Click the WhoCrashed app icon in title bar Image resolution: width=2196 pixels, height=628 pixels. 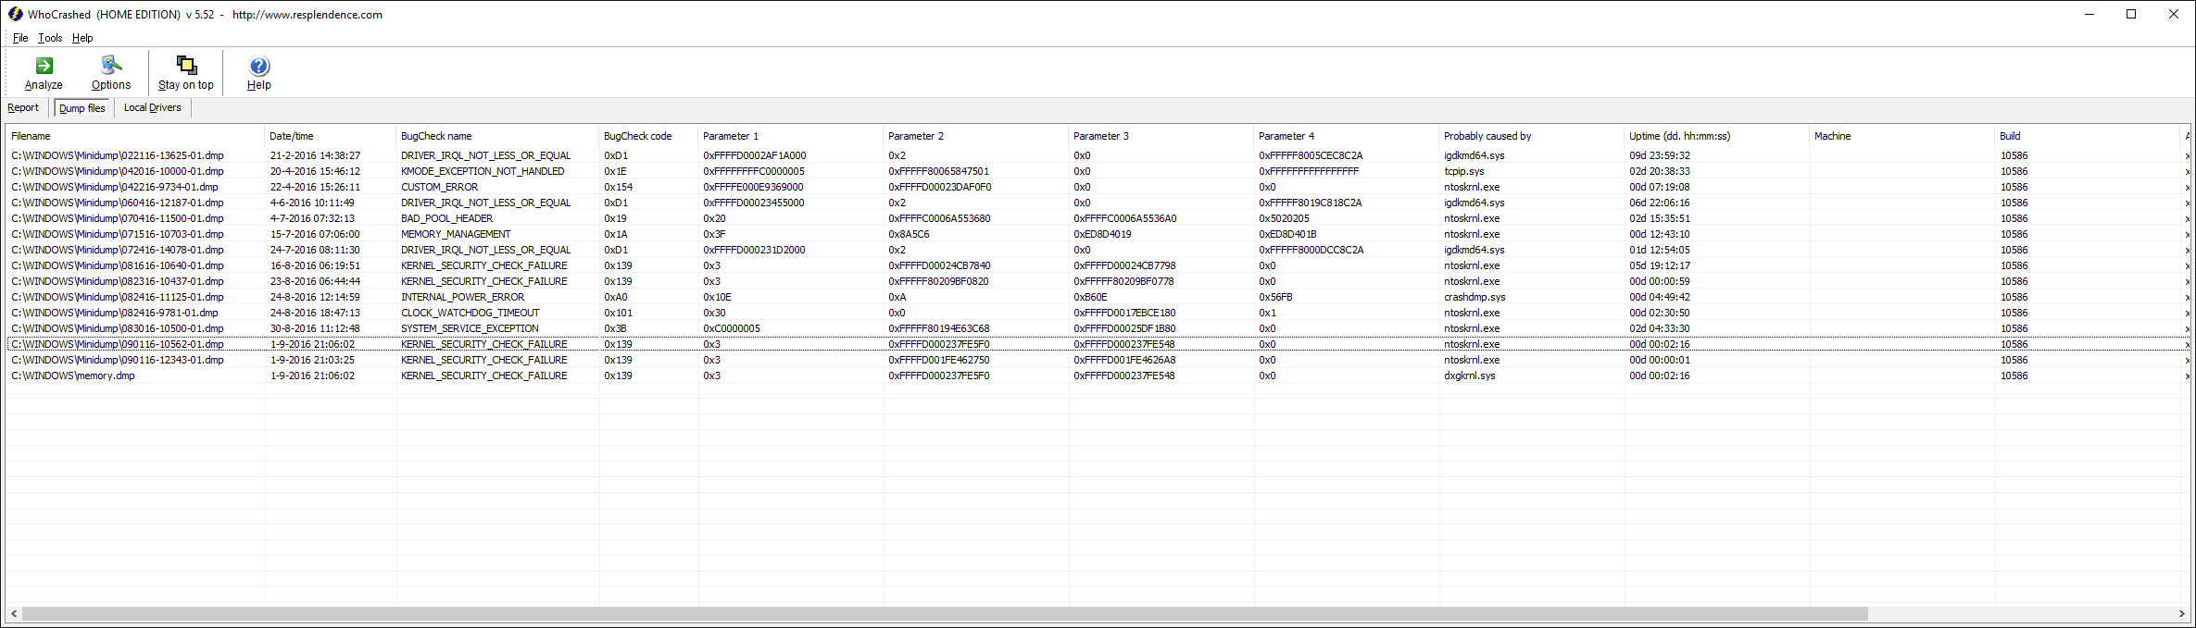click(x=15, y=14)
